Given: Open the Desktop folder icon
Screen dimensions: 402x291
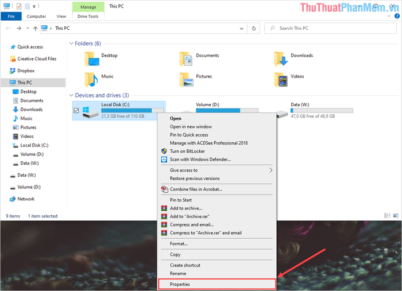Looking at the screenshot, I should tap(92, 59).
